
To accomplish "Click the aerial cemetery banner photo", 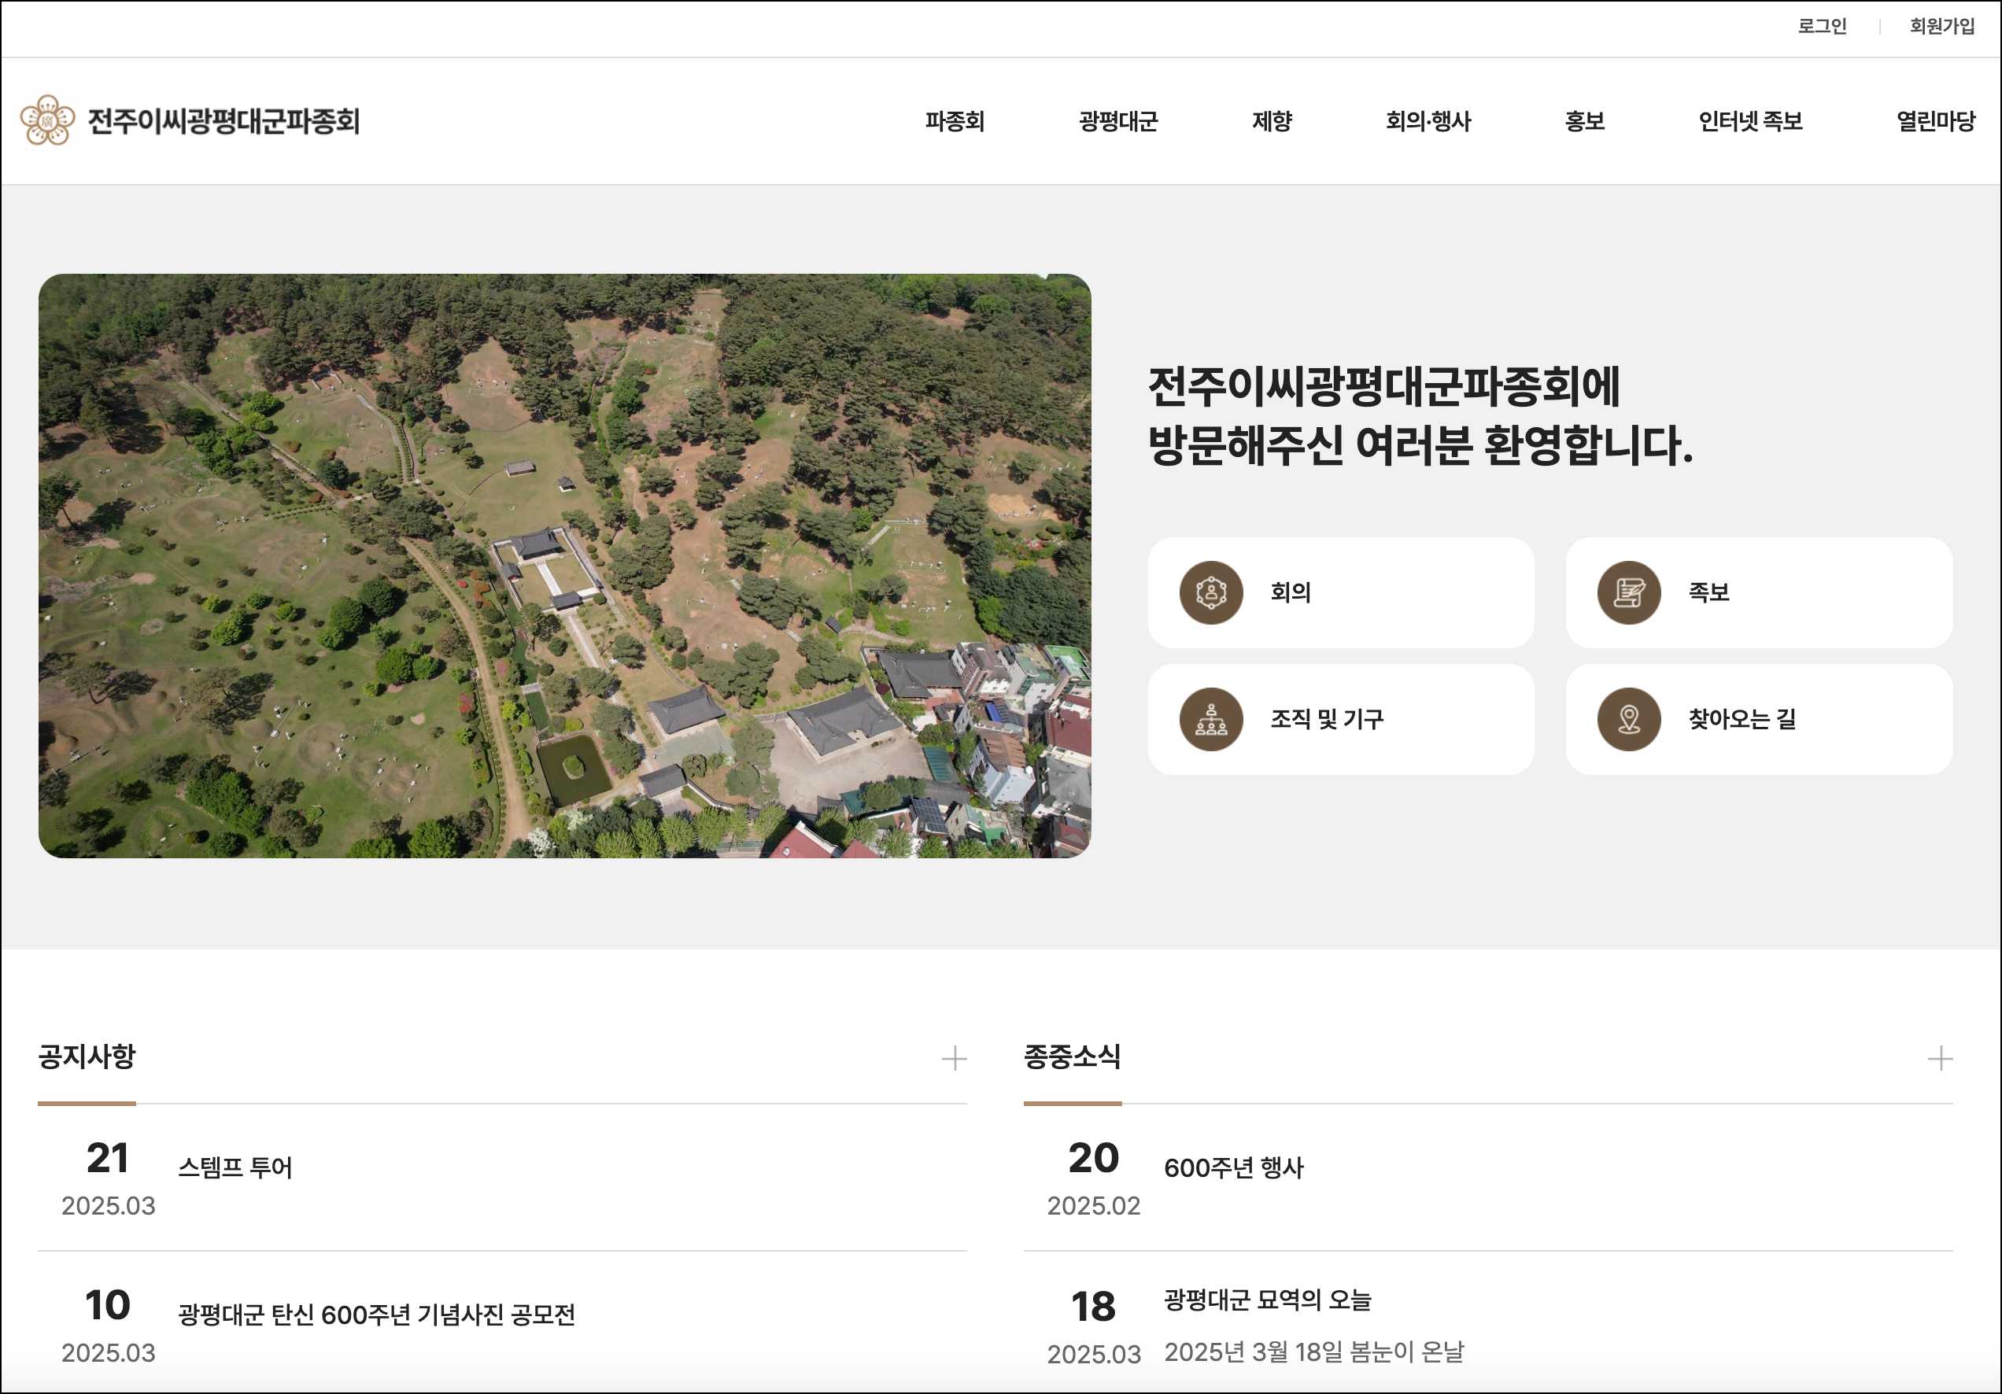I will 564,566.
